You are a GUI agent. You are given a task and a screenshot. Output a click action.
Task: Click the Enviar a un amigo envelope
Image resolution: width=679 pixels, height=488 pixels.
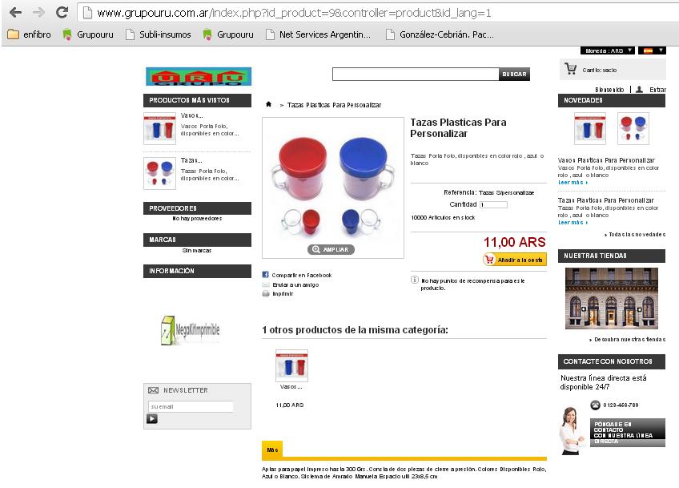pos(266,284)
